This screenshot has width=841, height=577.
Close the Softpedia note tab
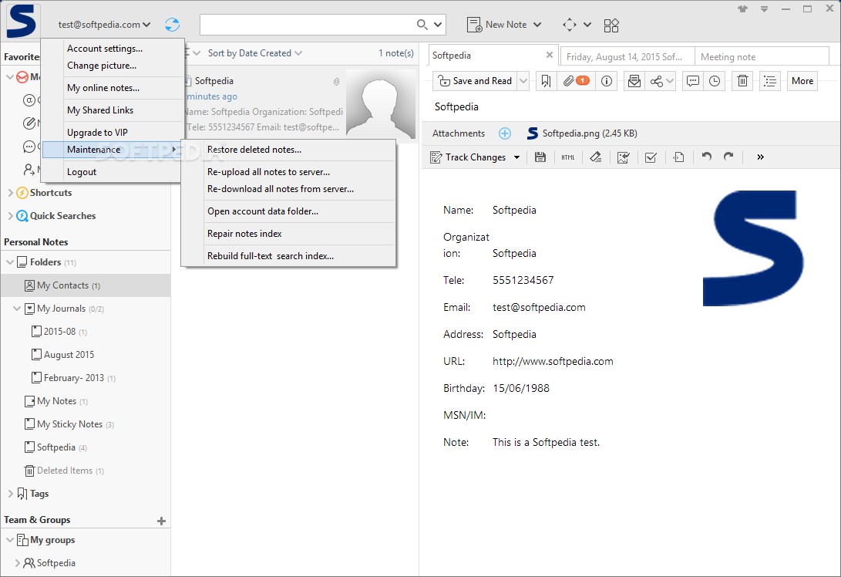[x=549, y=55]
